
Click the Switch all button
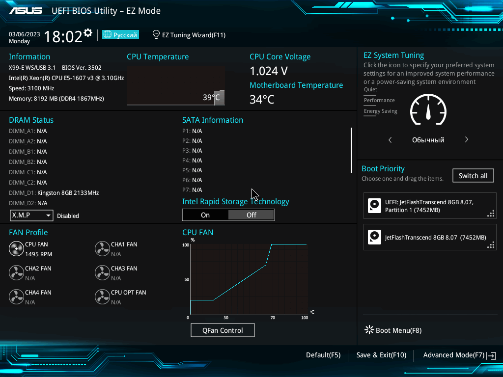click(x=473, y=176)
